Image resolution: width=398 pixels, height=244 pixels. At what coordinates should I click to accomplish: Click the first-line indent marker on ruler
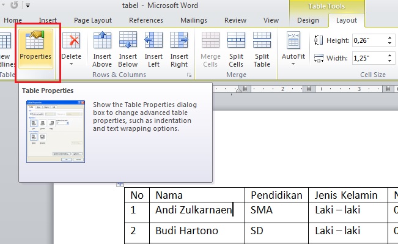pyautogui.click(x=238, y=89)
